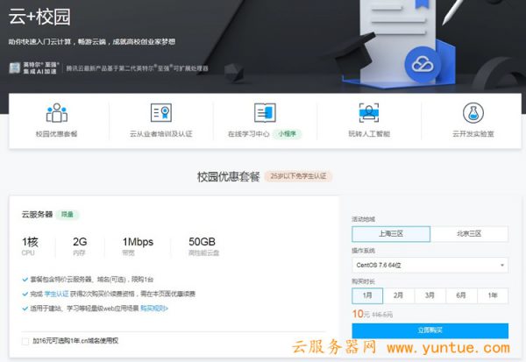Click the 校园优惠套餐 people icon
The image size is (526, 362).
[57, 113]
